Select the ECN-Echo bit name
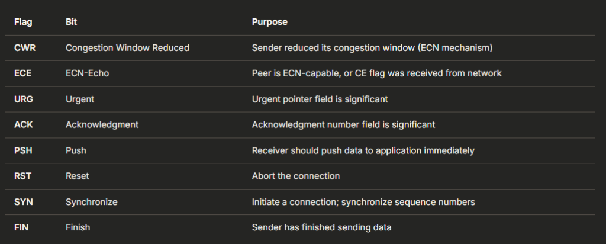This screenshot has height=244, width=606. (87, 73)
